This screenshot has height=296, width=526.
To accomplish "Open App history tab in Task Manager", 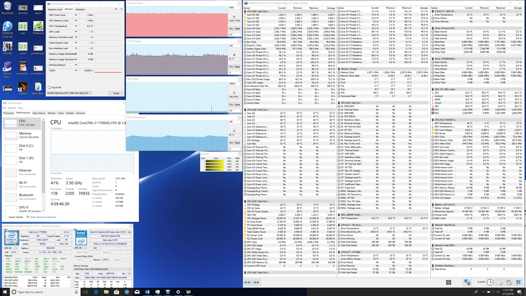I will [x=39, y=113].
